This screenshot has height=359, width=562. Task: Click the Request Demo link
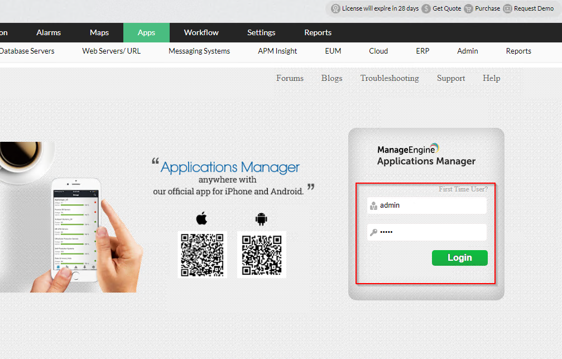pos(534,8)
